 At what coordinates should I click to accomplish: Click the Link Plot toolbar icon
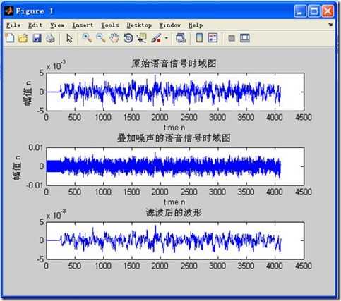(181, 38)
